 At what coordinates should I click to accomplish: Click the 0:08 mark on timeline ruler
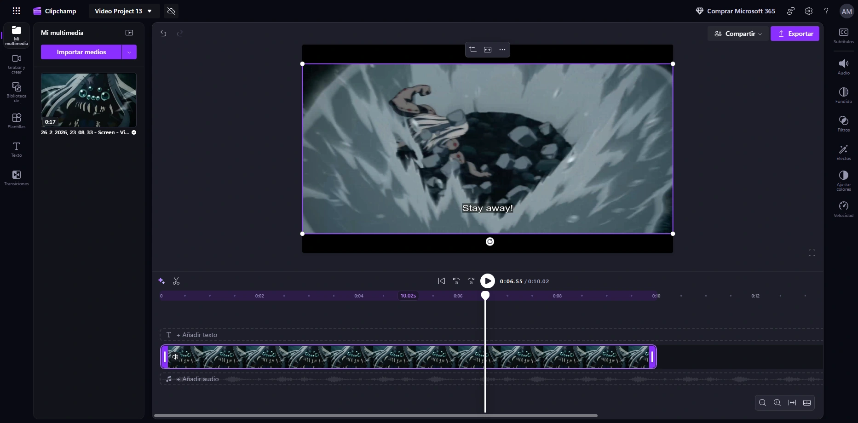tap(557, 296)
